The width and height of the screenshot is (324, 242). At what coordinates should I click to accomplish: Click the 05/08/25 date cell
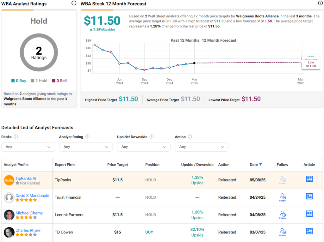point(258,180)
